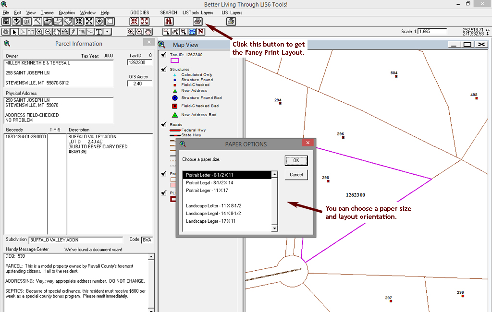This screenshot has height=312, width=492.
Task: Click the Structure Found Bad legend symbol
Action: [175, 98]
